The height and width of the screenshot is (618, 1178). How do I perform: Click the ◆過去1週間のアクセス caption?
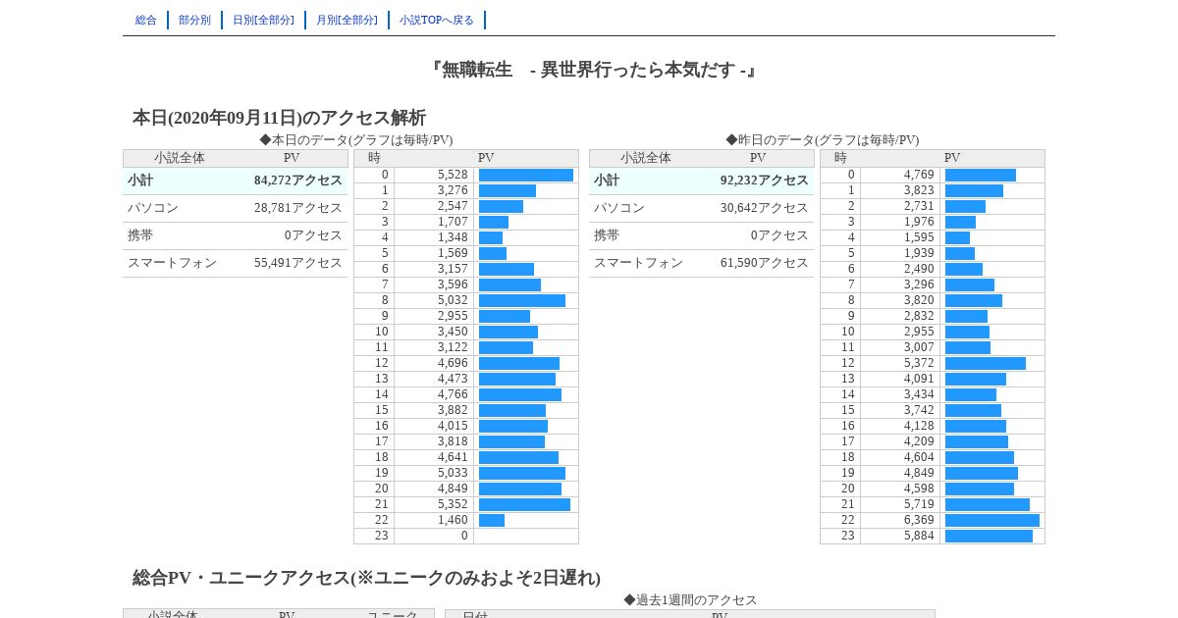click(690, 600)
